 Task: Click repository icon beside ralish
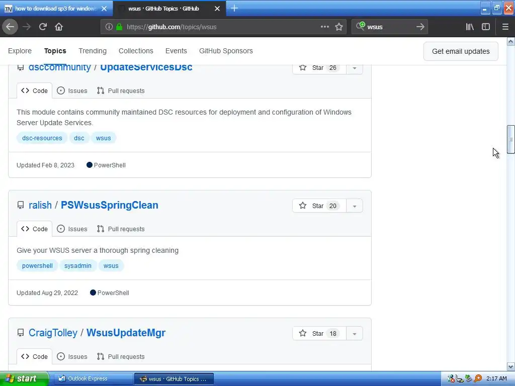[x=20, y=206]
